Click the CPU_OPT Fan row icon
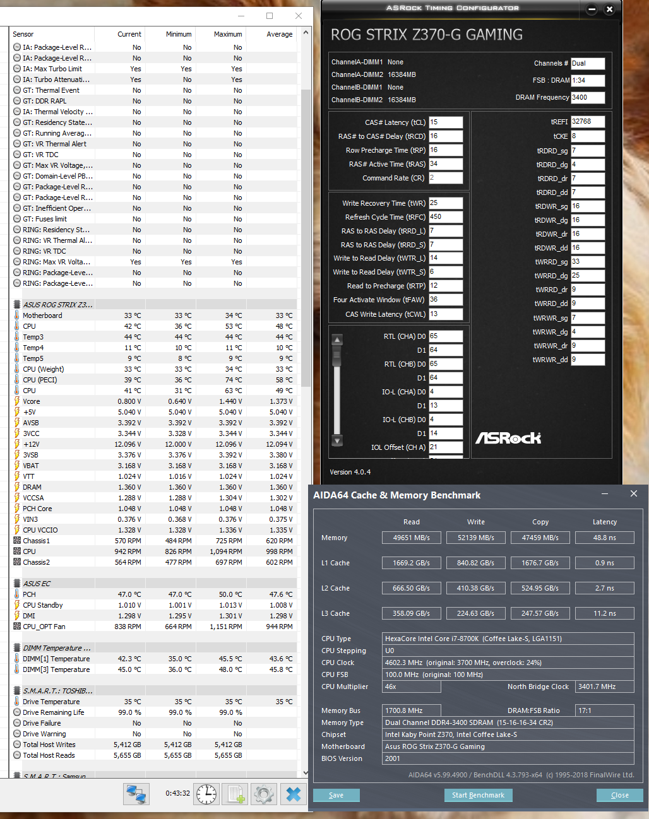 pyautogui.click(x=17, y=627)
